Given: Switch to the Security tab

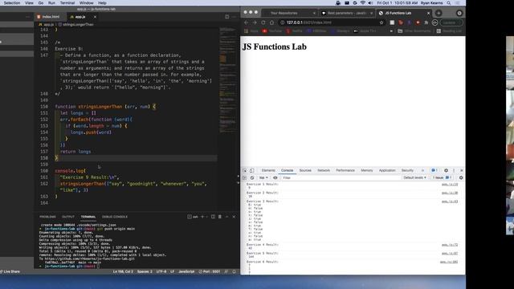Looking at the screenshot, I should click(x=407, y=170).
